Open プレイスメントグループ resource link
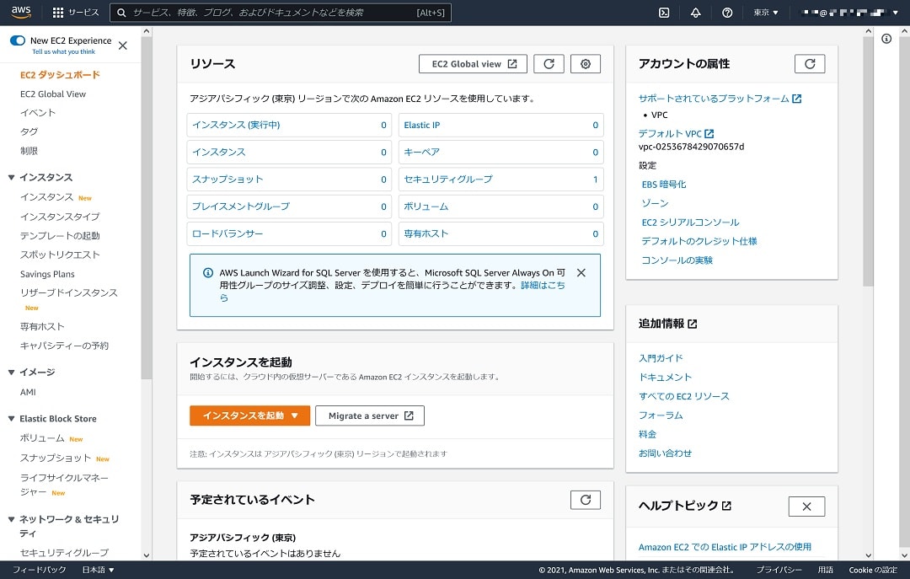 pyautogui.click(x=241, y=206)
